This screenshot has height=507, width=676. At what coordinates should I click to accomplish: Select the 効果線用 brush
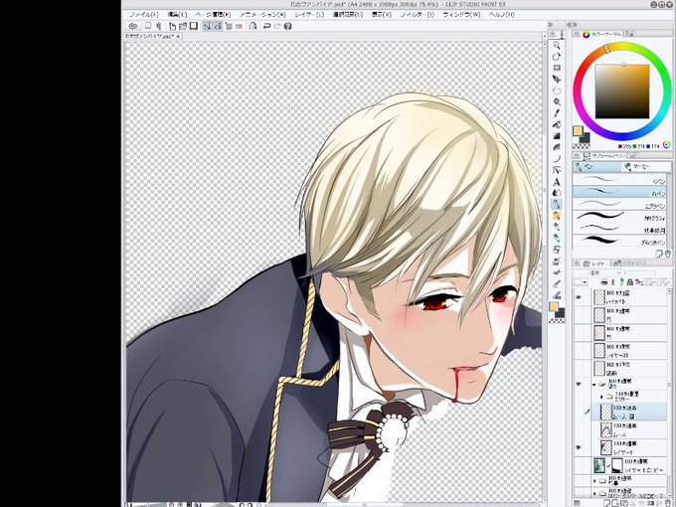[x=619, y=229]
